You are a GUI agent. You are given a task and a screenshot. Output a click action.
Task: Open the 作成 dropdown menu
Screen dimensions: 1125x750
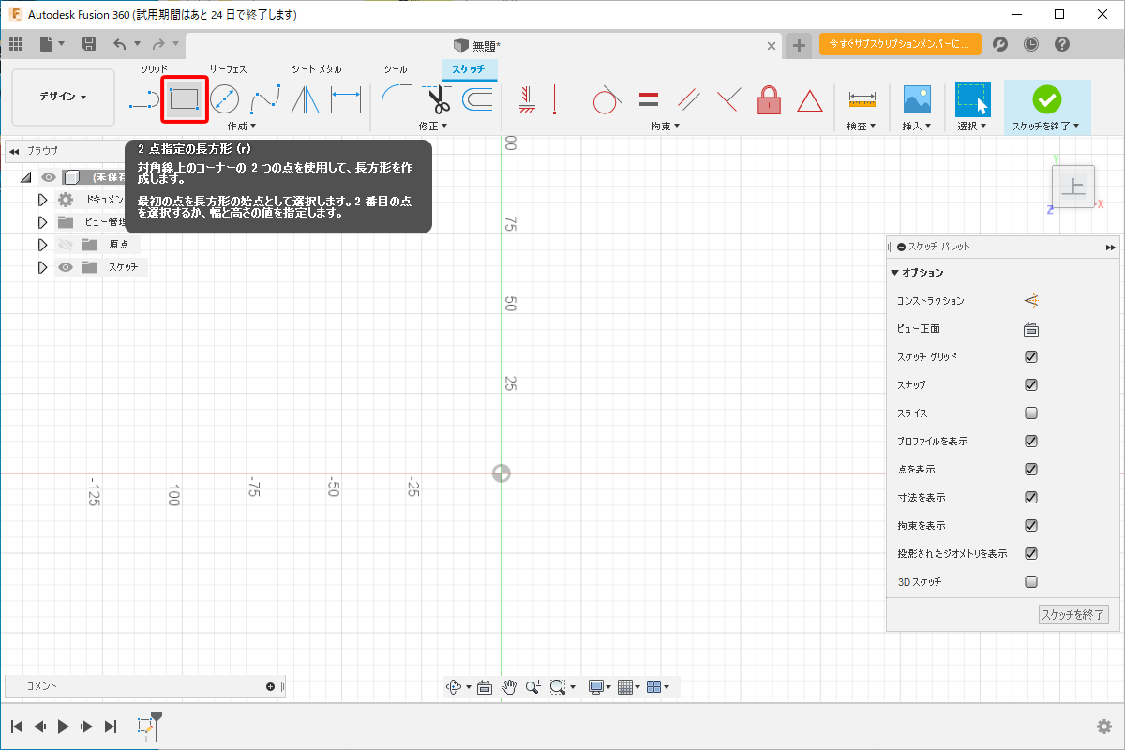click(x=242, y=126)
